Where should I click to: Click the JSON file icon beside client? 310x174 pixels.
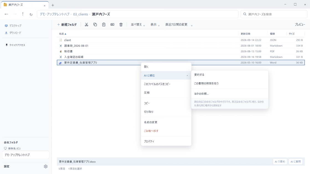(61, 40)
